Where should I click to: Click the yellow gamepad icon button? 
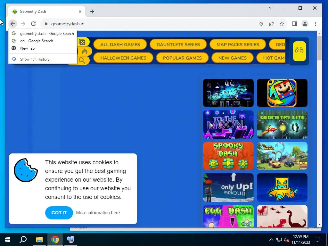[x=299, y=51]
